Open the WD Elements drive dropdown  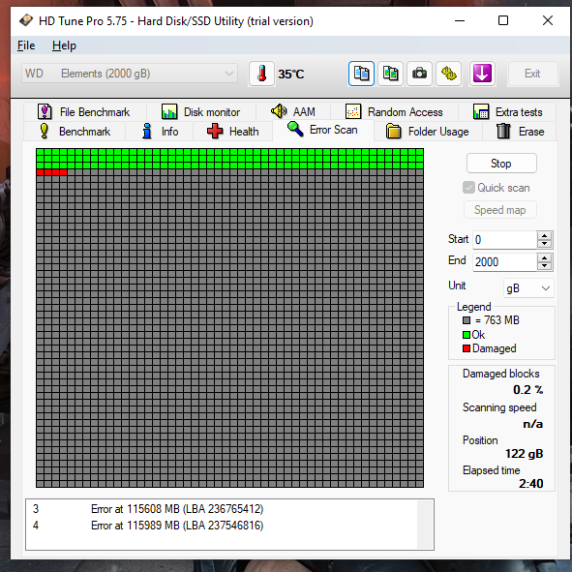(x=130, y=74)
